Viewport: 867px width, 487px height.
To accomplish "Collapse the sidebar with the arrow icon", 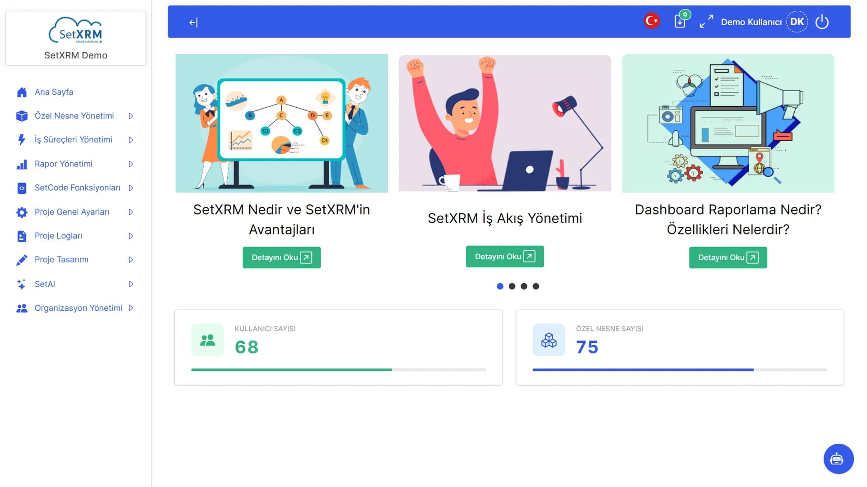I will (x=193, y=22).
